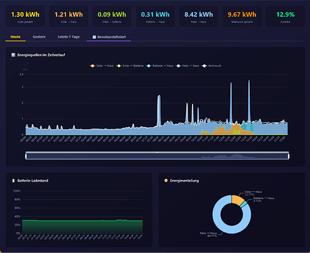
Task: Click the Energiequellen im Zeitverlauf heading
Action: (41, 55)
